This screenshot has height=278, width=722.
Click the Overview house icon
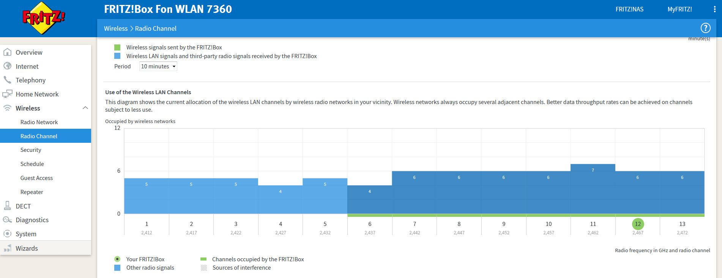(x=7, y=52)
